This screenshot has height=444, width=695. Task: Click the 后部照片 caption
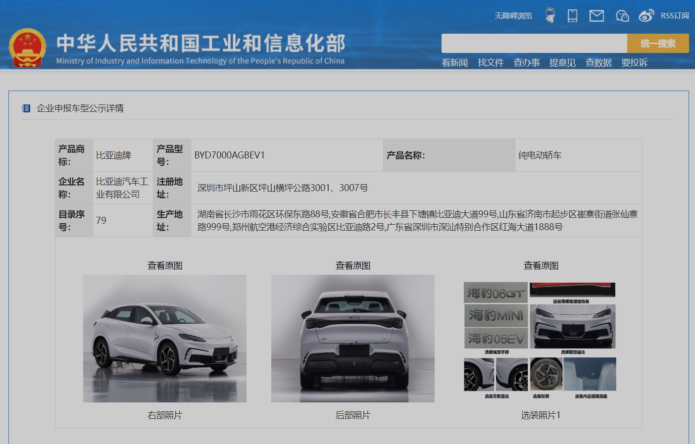353,415
